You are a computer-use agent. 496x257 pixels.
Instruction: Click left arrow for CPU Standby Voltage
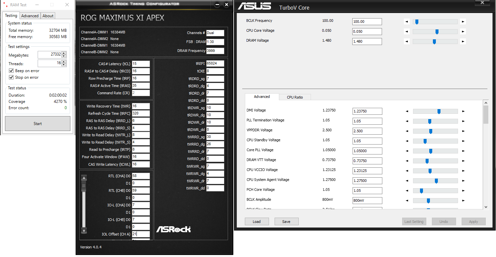pos(407,141)
